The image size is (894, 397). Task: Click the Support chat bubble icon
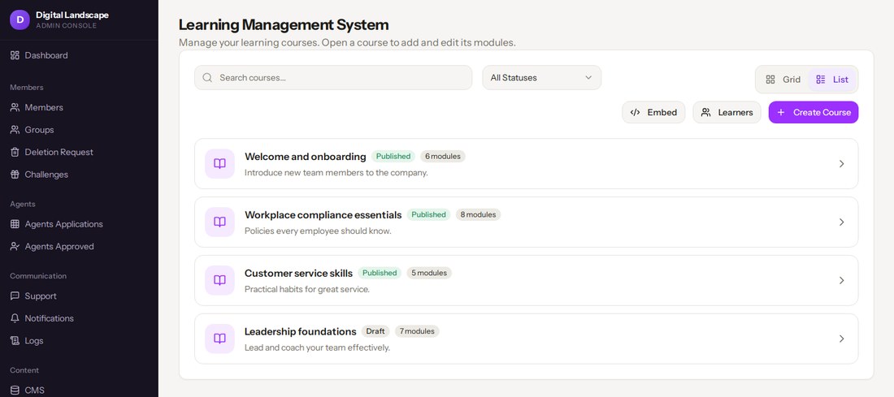[x=15, y=296]
